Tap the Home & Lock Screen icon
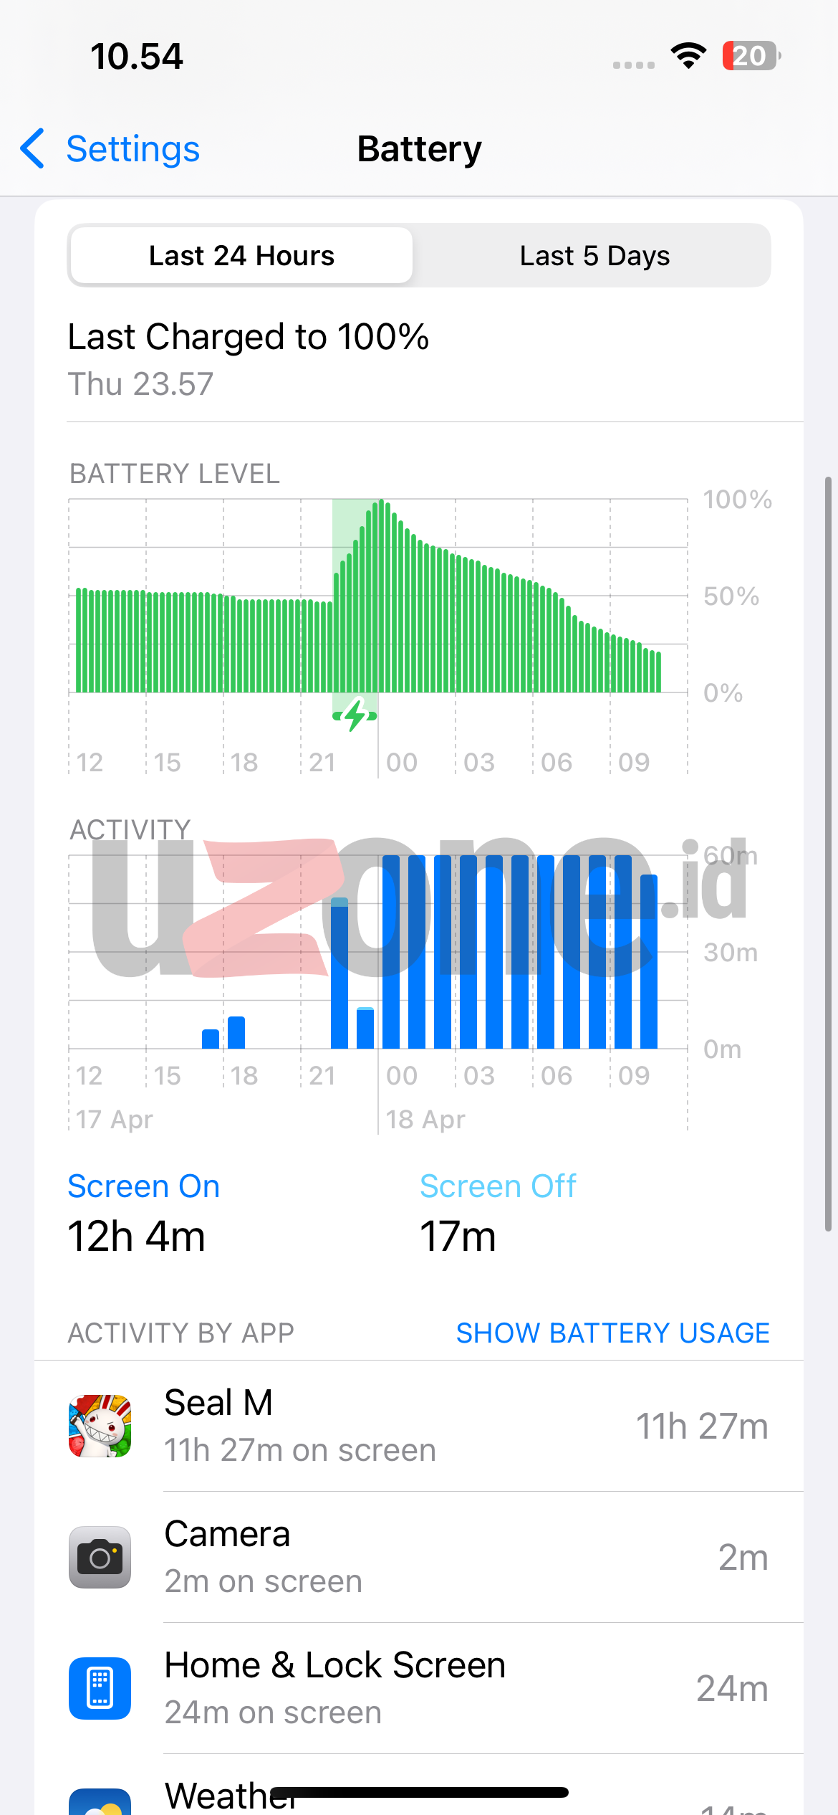 (x=100, y=1688)
